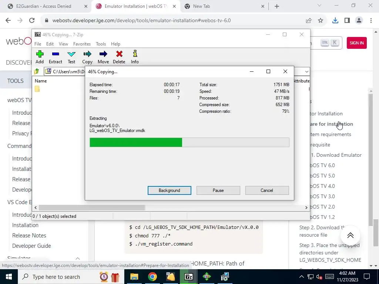Click the Copy toolbar icon in 7-Zip
The height and width of the screenshot is (284, 379).
pos(87,57)
